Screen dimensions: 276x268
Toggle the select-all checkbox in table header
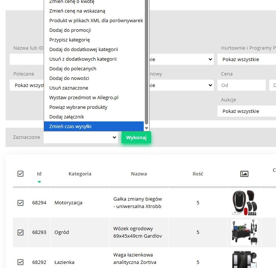(20, 174)
